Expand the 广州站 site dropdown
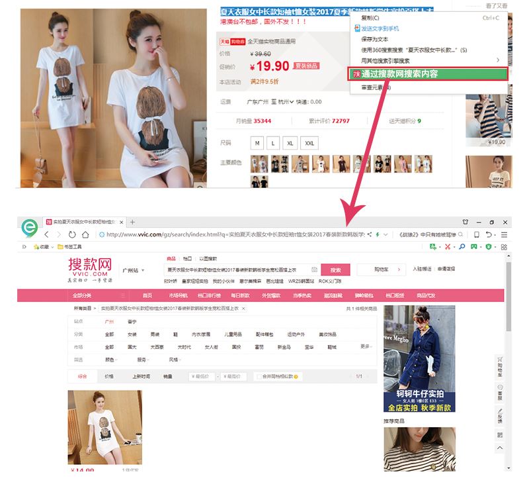The image size is (529, 486). (134, 270)
